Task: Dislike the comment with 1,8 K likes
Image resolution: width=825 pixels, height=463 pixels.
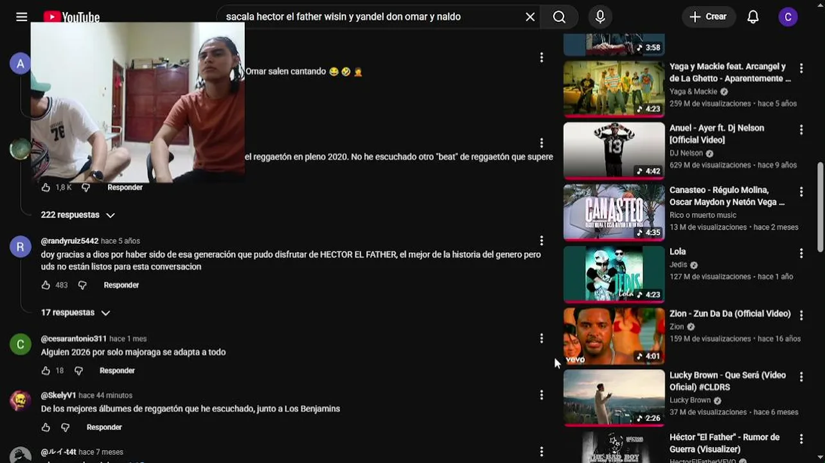Action: click(x=85, y=187)
